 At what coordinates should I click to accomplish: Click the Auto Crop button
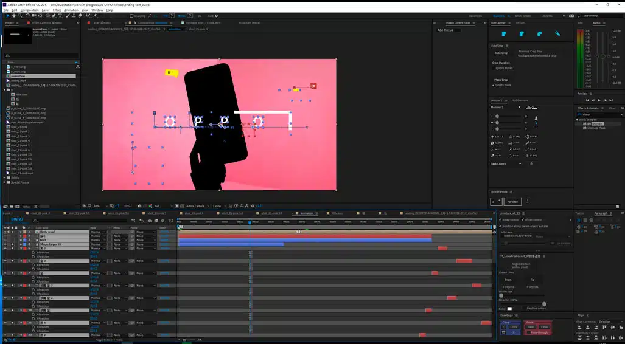pos(501,53)
